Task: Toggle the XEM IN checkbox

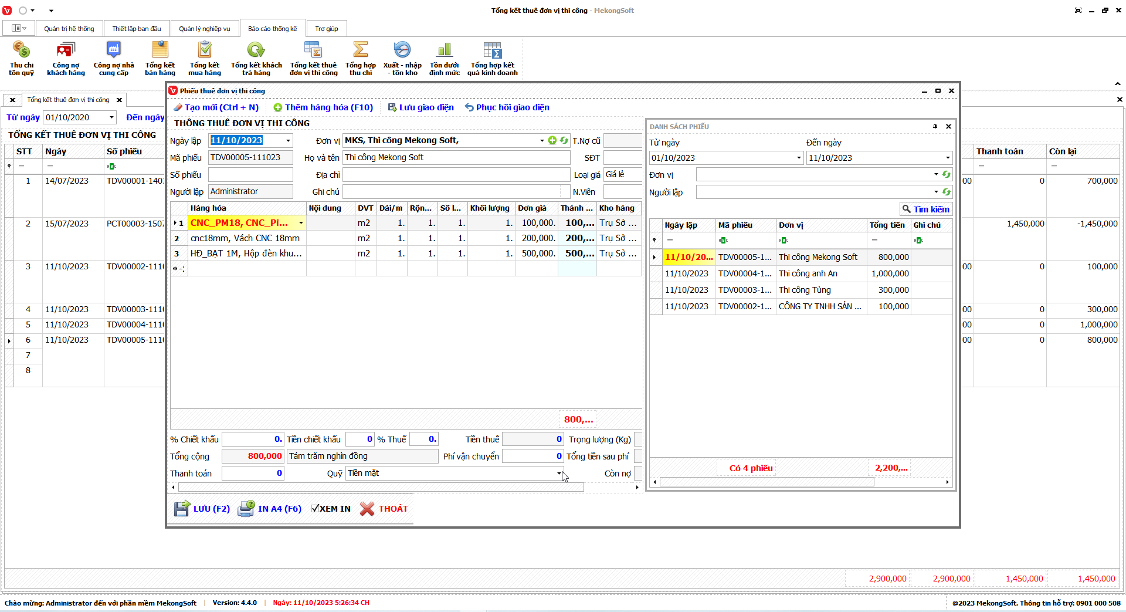Action: coord(316,509)
